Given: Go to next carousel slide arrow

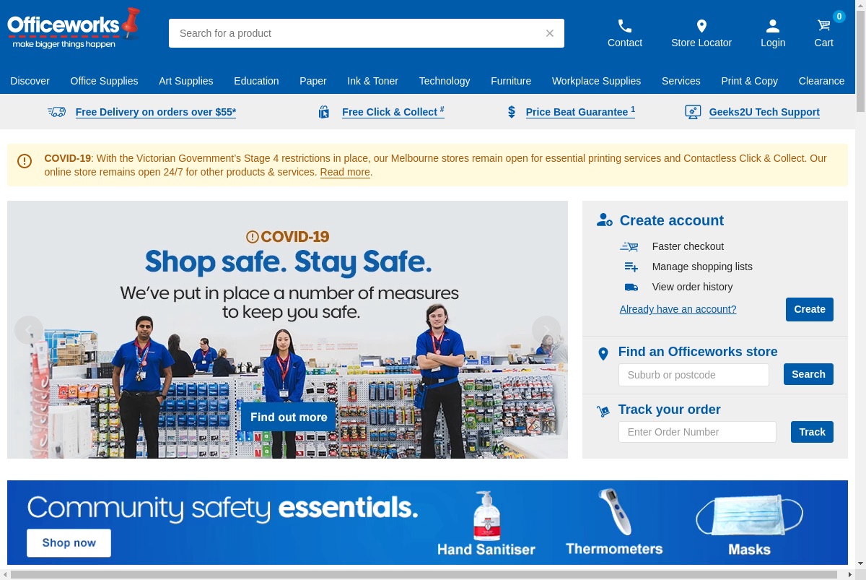Looking at the screenshot, I should [546, 330].
